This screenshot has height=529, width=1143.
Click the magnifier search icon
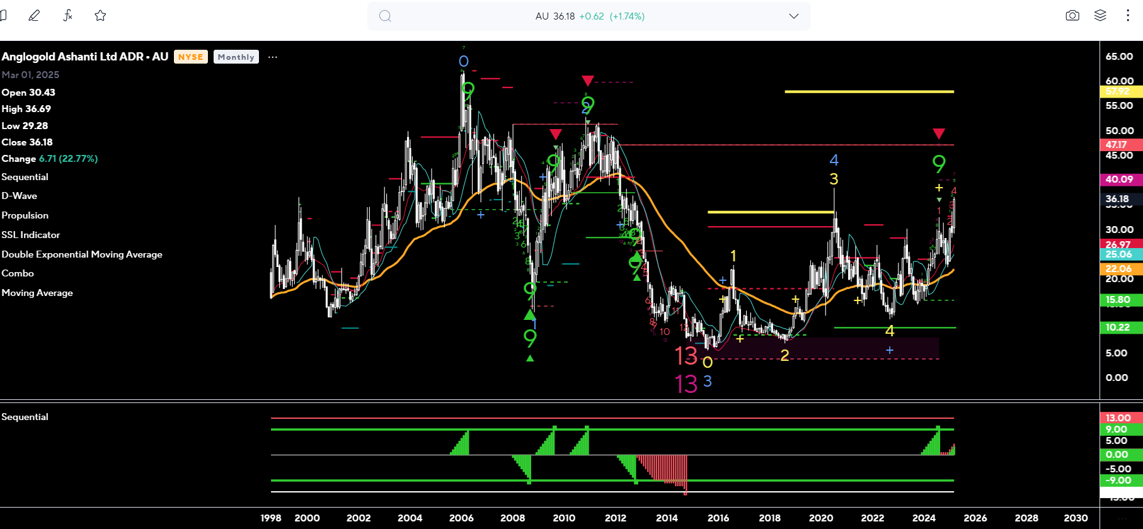[x=385, y=16]
